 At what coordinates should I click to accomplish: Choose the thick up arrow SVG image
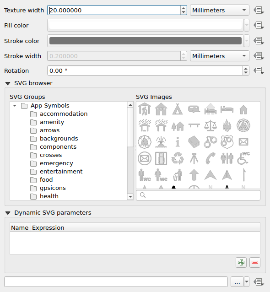pos(194,175)
